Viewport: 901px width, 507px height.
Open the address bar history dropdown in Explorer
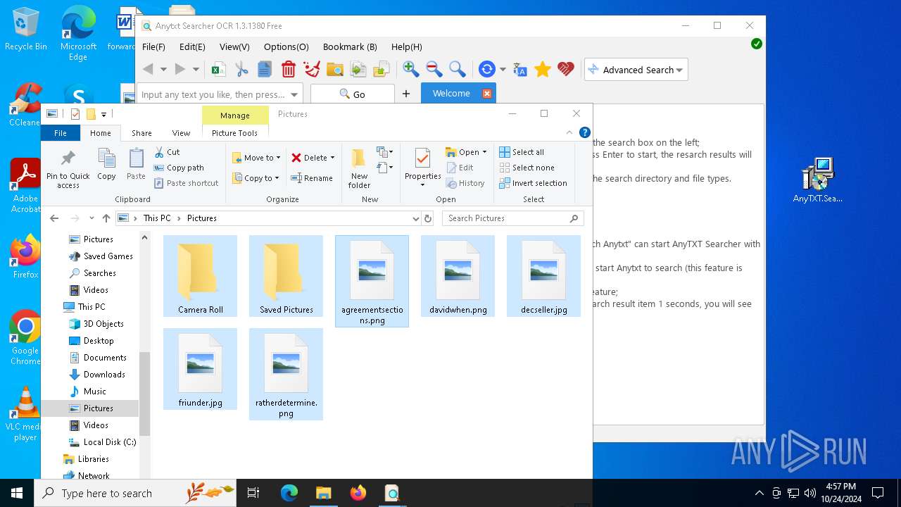point(415,218)
